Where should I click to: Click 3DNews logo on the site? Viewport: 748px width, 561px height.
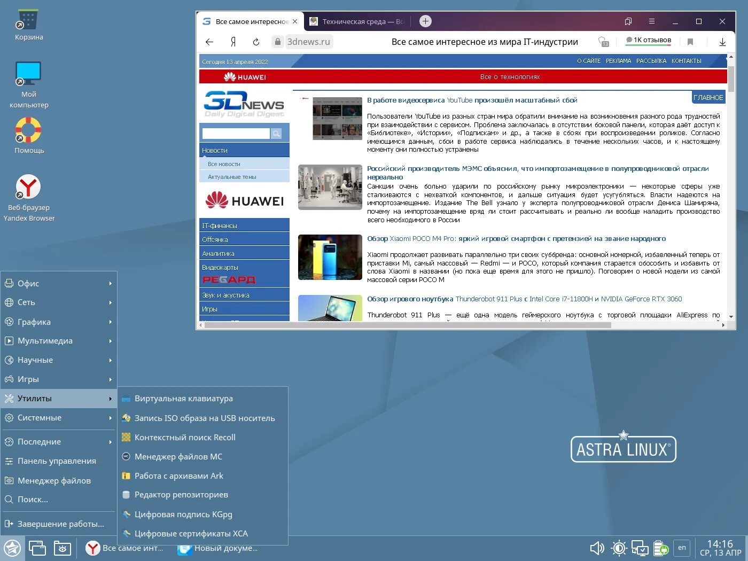click(244, 104)
